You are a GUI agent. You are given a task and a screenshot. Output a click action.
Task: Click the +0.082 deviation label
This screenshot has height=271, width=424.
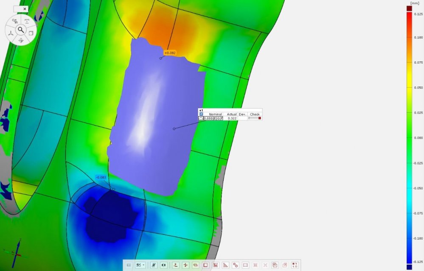click(170, 53)
